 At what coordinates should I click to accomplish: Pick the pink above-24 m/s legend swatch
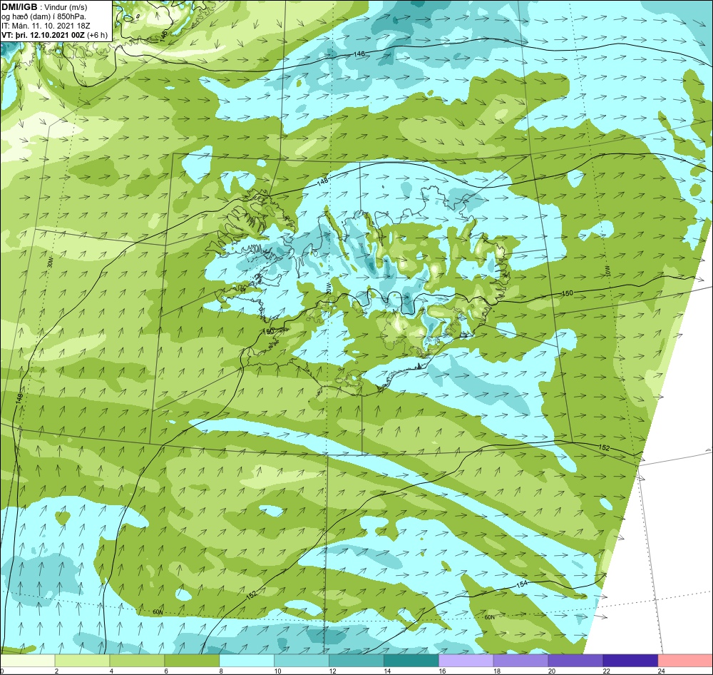click(686, 661)
